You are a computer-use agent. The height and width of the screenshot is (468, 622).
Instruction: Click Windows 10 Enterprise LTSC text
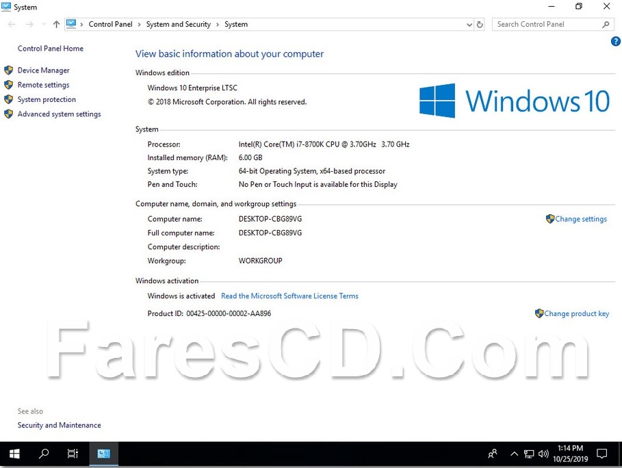pos(192,88)
